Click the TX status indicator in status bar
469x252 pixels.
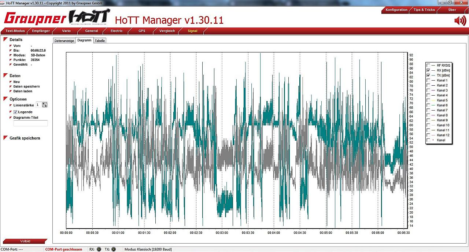point(113,249)
